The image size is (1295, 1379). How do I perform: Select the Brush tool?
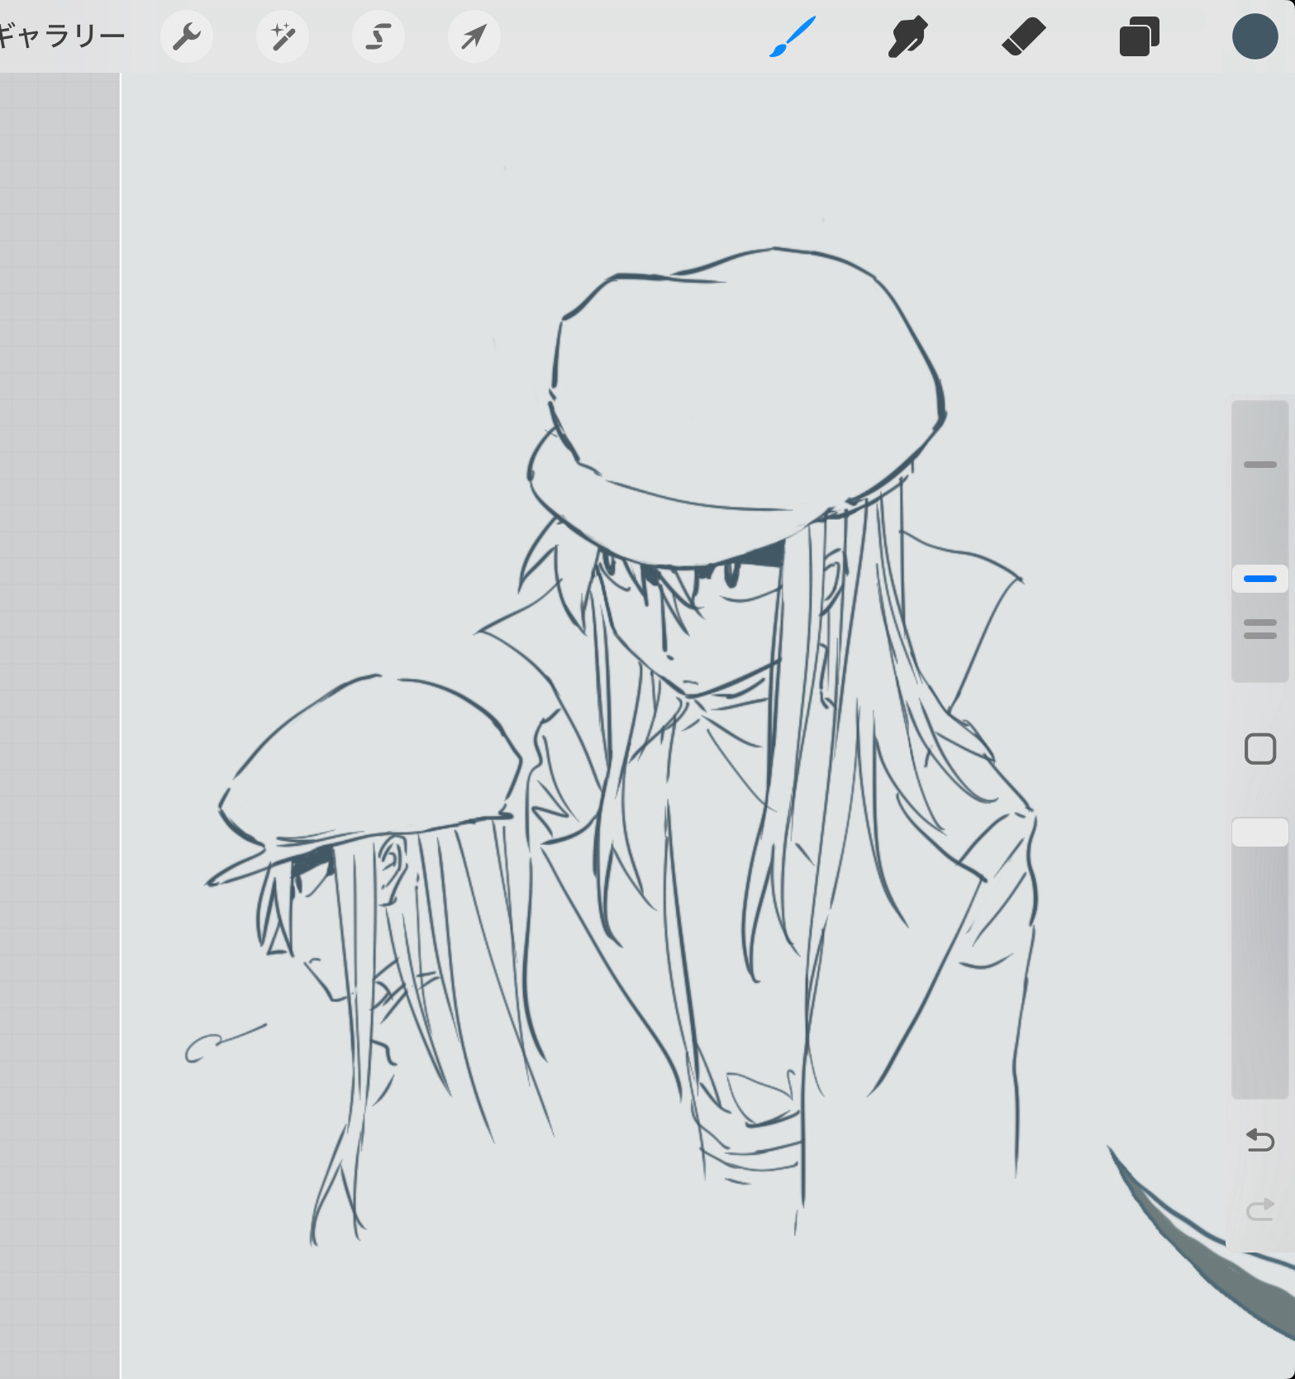click(793, 36)
